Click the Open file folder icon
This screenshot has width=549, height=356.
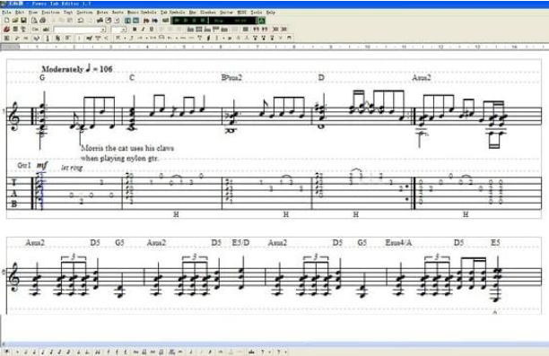pyautogui.click(x=15, y=21)
